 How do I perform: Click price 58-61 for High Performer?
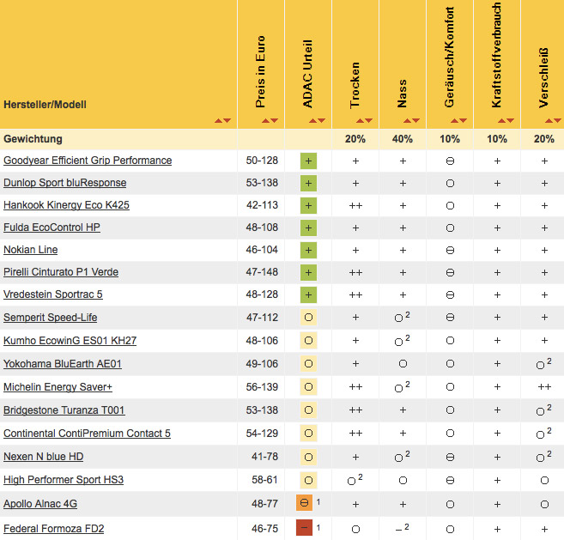[x=264, y=480]
